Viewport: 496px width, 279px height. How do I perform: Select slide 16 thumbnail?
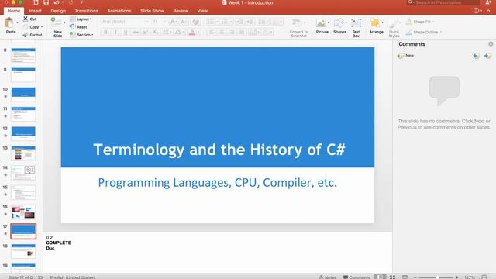click(x=23, y=212)
